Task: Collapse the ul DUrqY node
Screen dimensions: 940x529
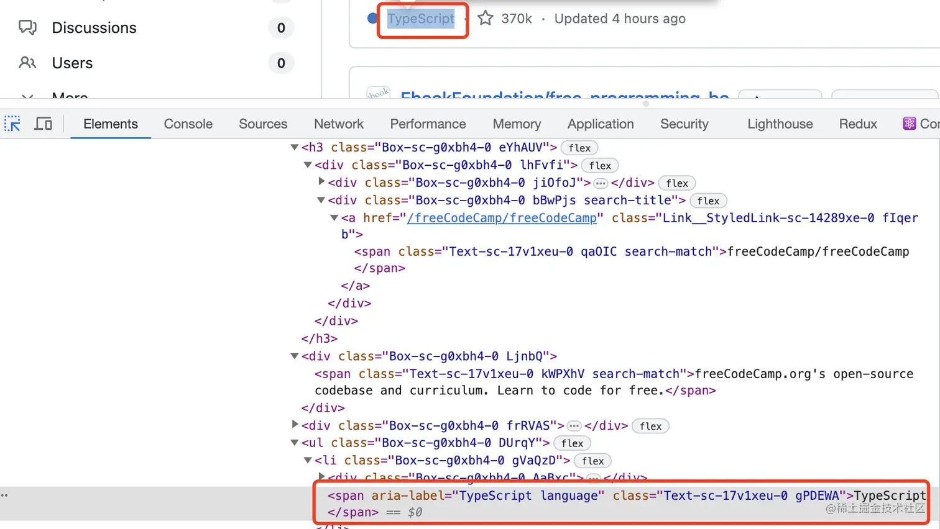Action: point(295,443)
